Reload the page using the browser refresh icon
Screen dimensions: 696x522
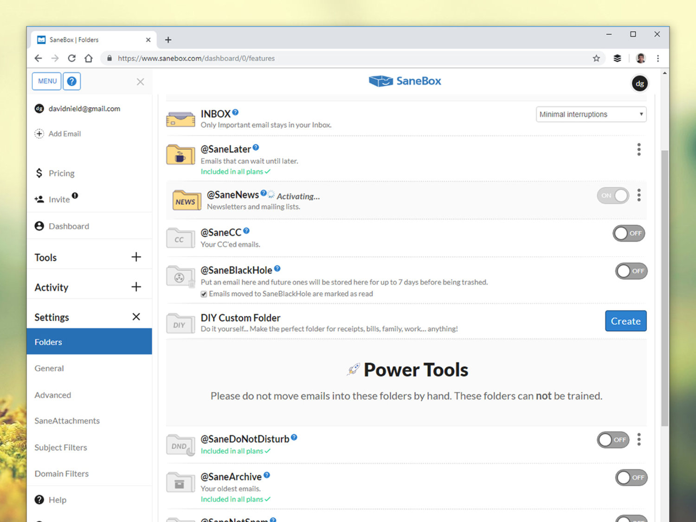71,58
